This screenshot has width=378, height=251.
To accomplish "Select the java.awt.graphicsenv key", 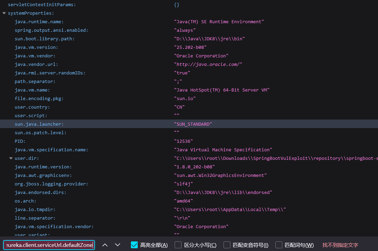I will click(x=43, y=176).
